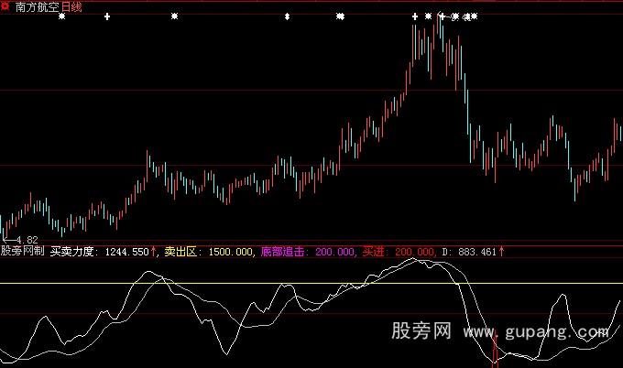
Task: Click the leftmost white plus event marker
Action: pyautogui.click(x=107, y=16)
